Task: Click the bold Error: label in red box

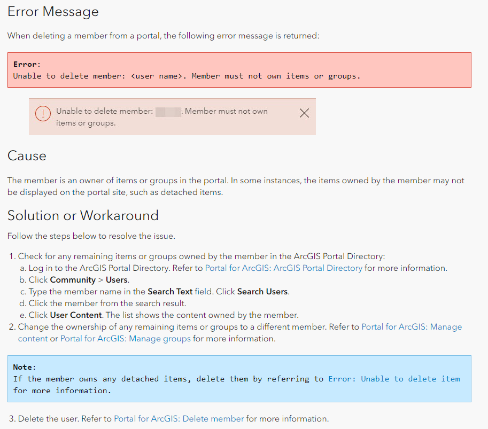Action: click(x=27, y=65)
